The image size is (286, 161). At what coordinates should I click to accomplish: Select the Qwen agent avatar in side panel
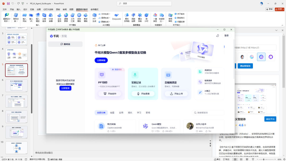click(x=261, y=57)
